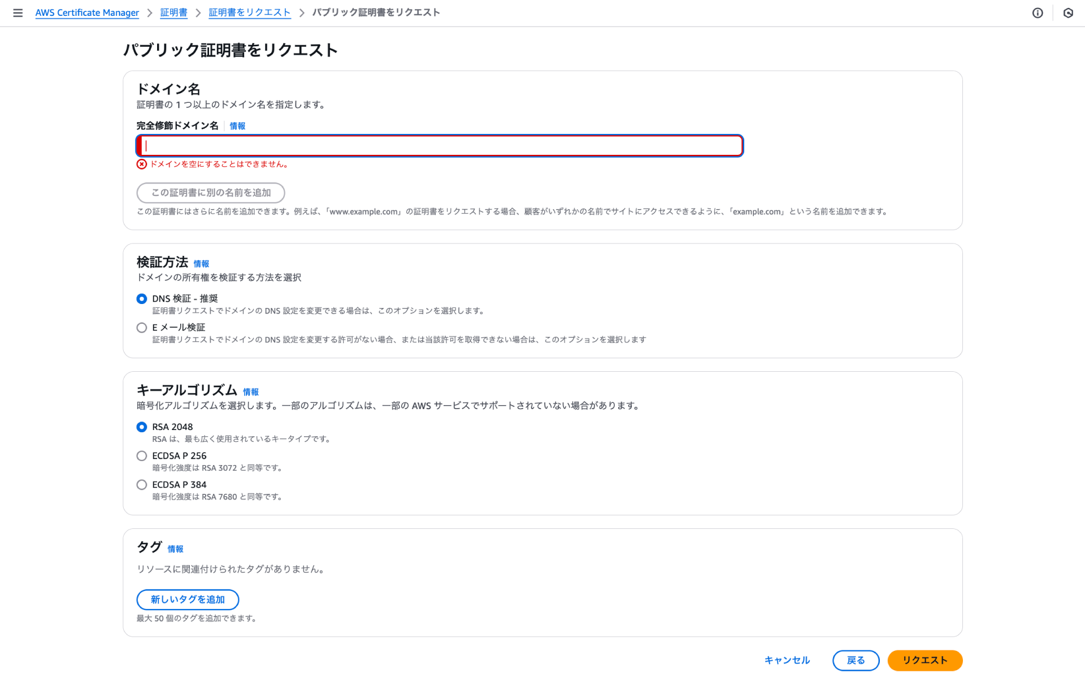Screen dimensions: 1085x686
Task: Click the fully qualified domain name input field
Action: point(440,146)
